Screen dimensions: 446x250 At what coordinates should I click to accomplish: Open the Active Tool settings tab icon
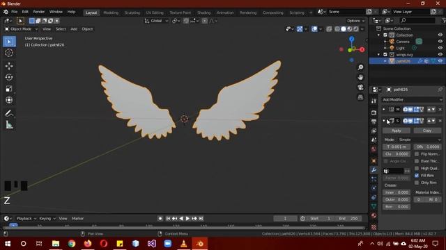[x=374, y=101]
